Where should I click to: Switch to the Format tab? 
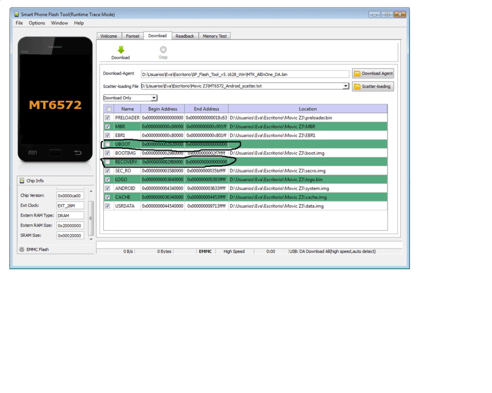[x=132, y=36]
